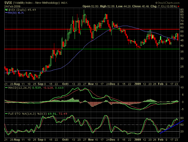The width and height of the screenshot is (188, 142).
Task: Click the 24-Feb-2009 date label
Action: (x=12, y=6)
